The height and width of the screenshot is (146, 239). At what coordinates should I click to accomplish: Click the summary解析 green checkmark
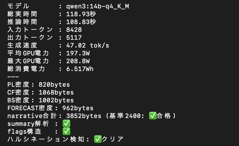pyautogui.click(x=66, y=124)
